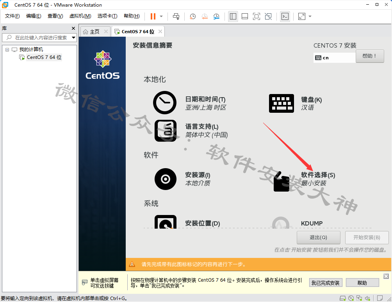392x302 pixels.
Task: Pause the virtual machine
Action: coord(153,16)
